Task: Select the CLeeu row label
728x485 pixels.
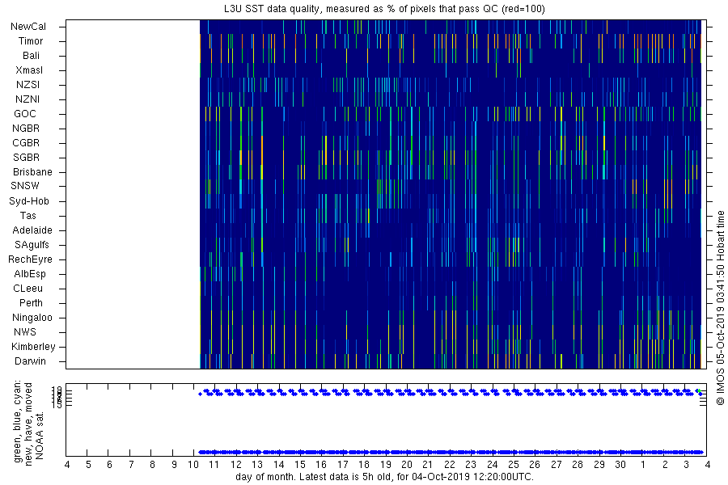Action: pos(28,289)
